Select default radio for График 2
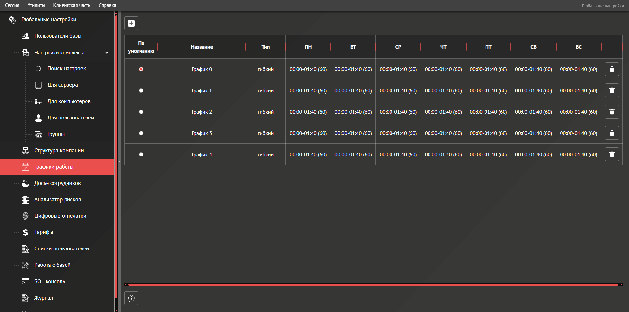The width and height of the screenshot is (629, 312). [x=141, y=112]
